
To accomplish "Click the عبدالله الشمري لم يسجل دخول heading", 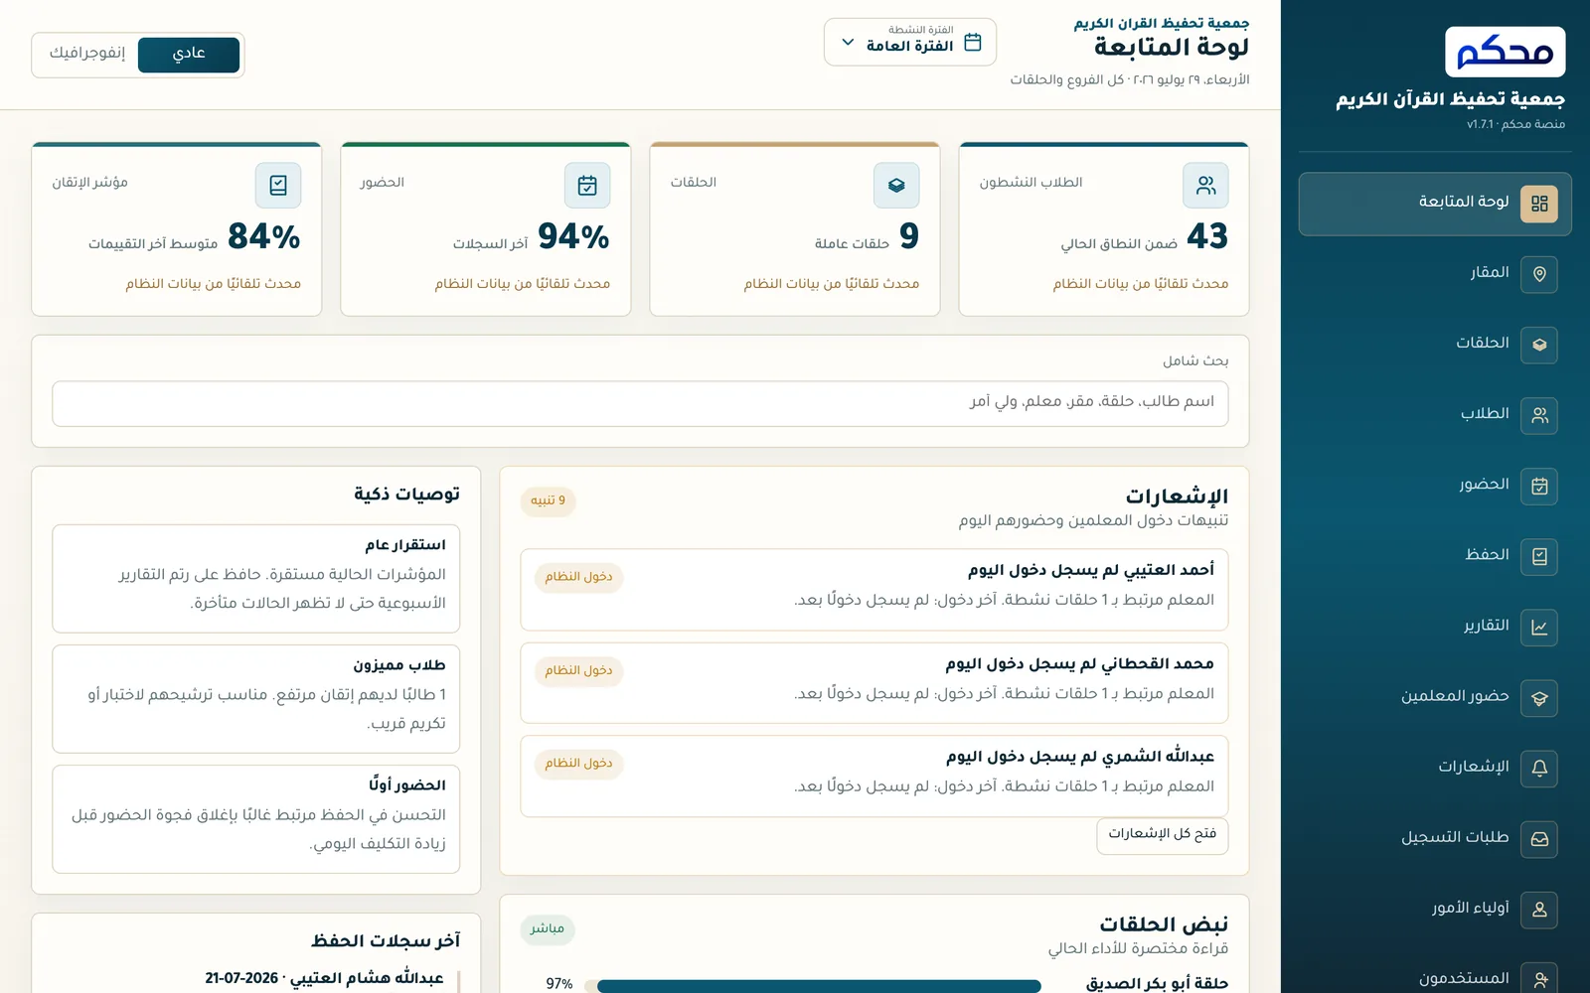I will pyautogui.click(x=1080, y=757).
